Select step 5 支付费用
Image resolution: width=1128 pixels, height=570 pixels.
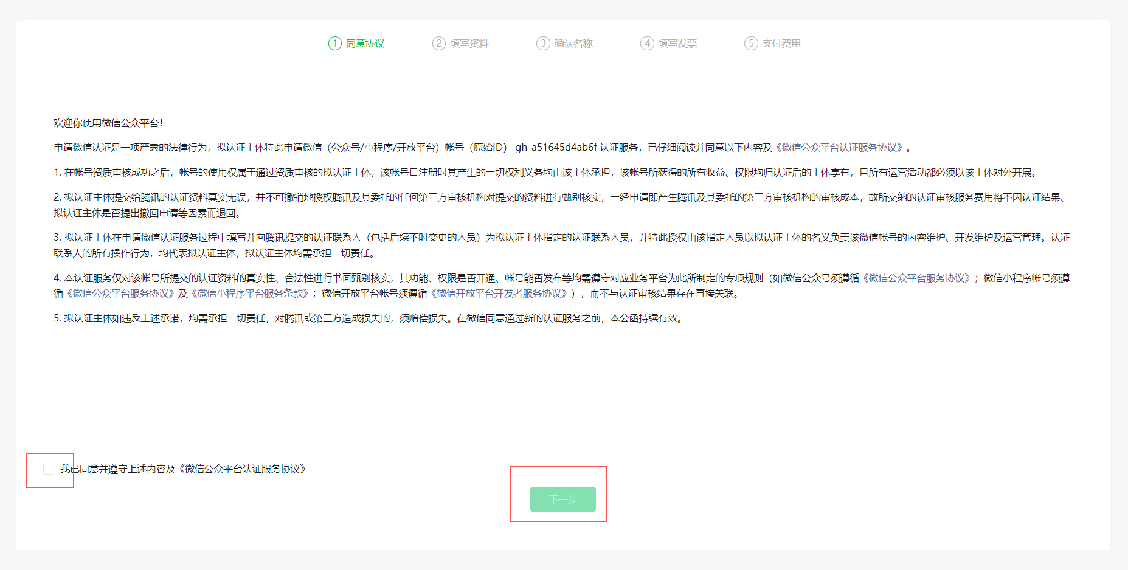772,43
